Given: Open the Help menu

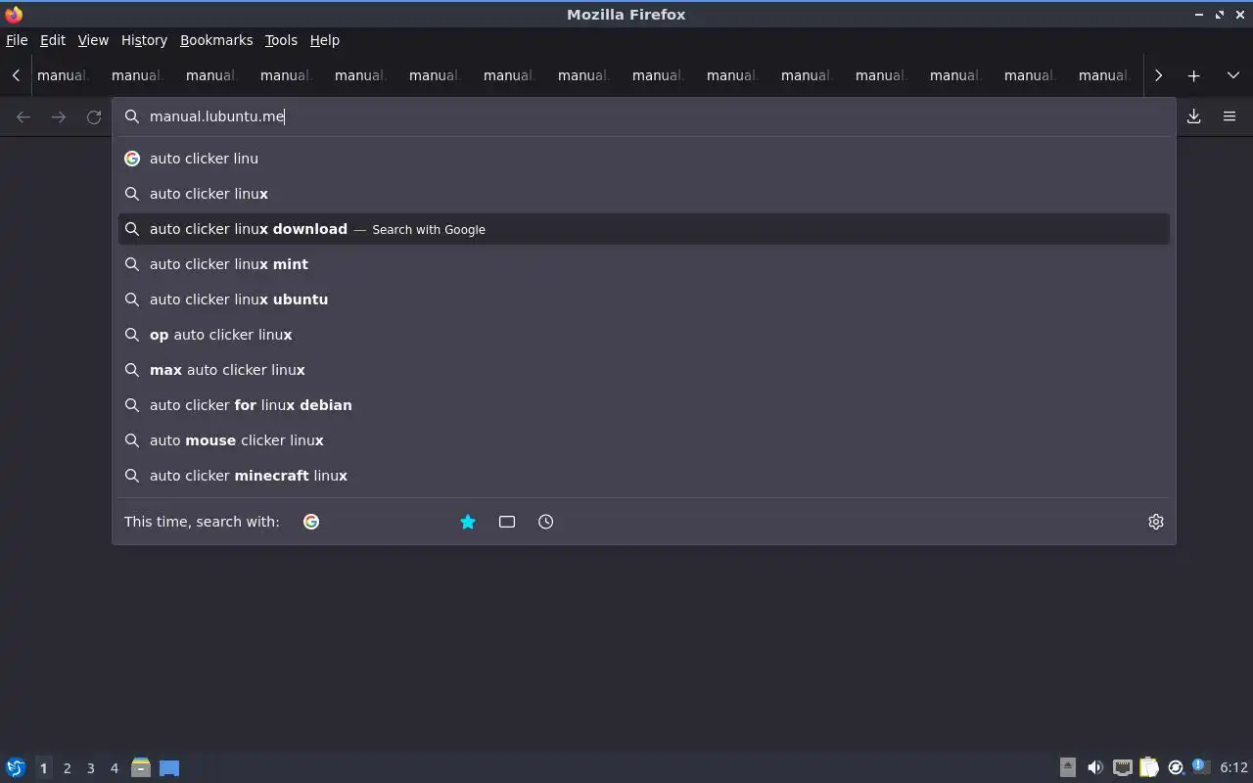Looking at the screenshot, I should (325, 40).
